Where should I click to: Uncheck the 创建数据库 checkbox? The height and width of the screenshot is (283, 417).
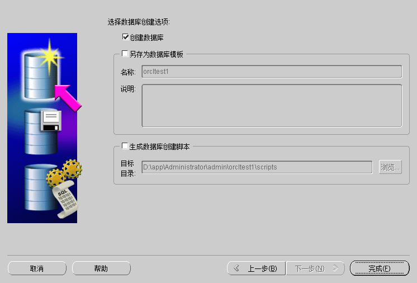point(125,37)
